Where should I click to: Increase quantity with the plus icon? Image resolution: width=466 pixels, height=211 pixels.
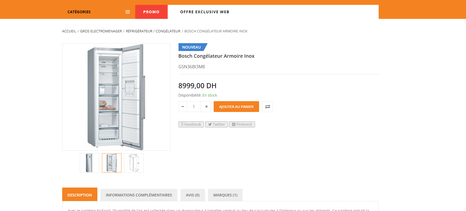click(206, 107)
